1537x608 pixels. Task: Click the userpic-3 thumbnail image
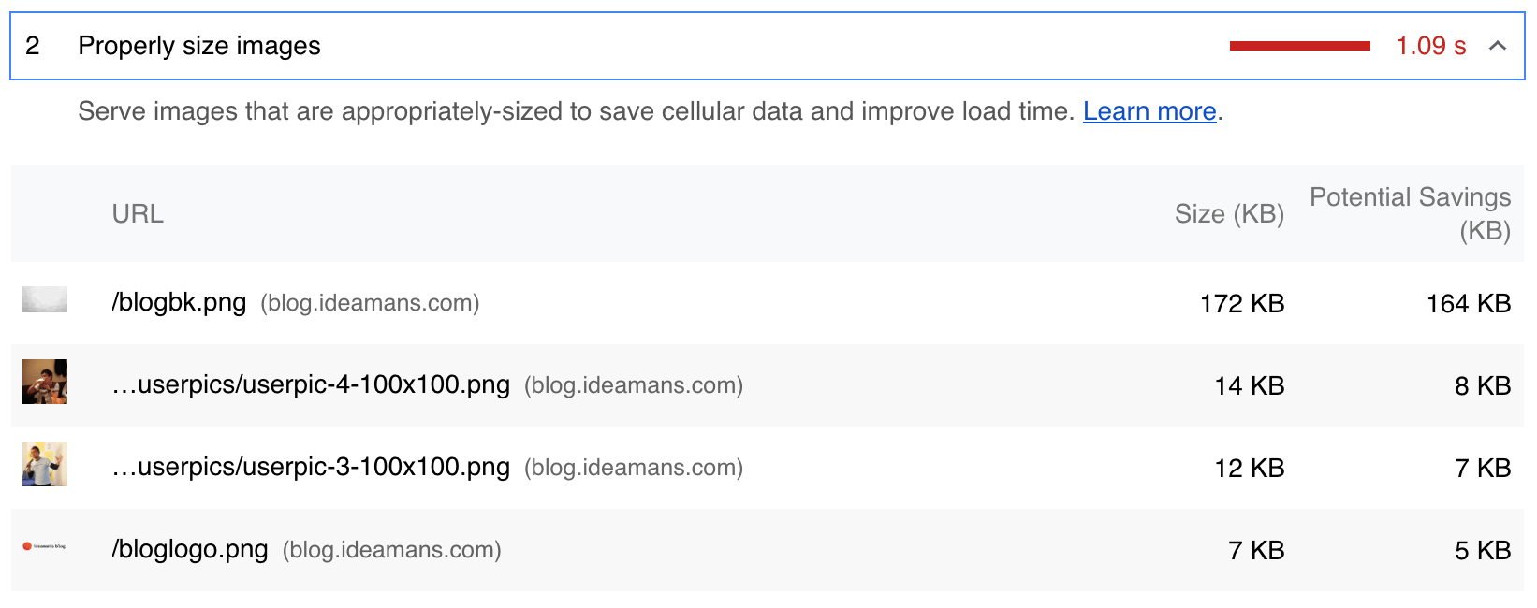pos(45,464)
